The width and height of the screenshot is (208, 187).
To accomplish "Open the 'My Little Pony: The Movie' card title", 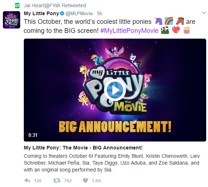I will click(83, 148).
